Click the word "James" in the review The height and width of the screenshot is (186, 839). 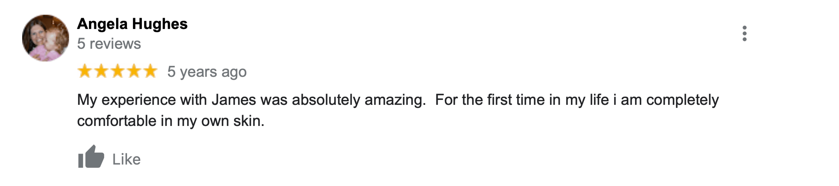tap(234, 100)
